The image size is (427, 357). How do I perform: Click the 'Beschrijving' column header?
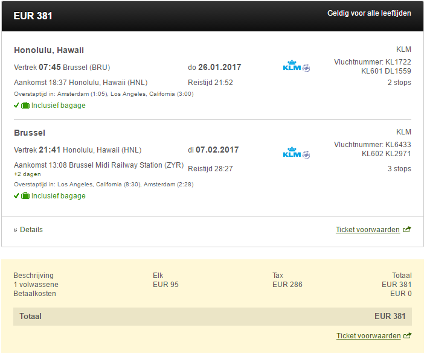tap(33, 276)
